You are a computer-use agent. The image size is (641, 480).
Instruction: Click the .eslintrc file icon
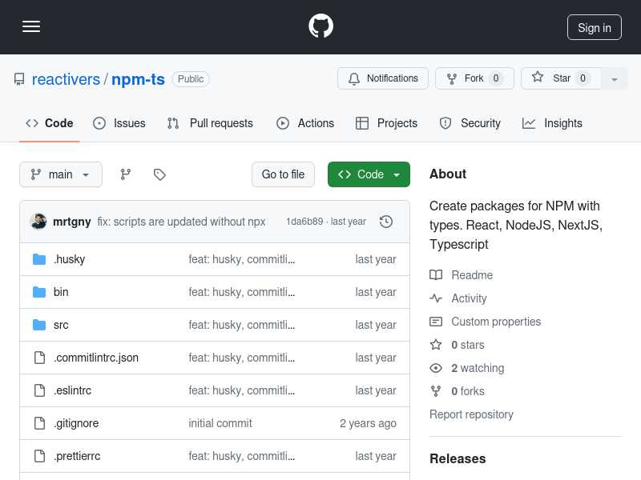pyautogui.click(x=39, y=390)
